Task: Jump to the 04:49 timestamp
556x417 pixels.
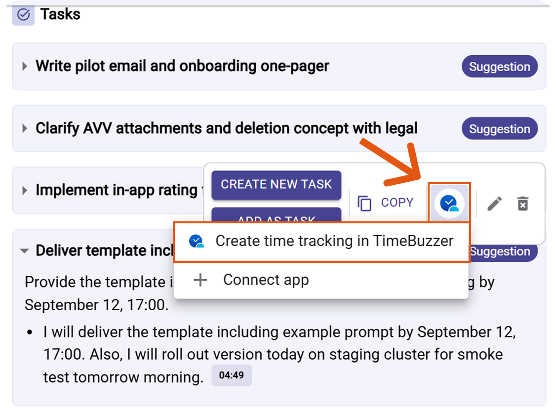Action: click(232, 375)
